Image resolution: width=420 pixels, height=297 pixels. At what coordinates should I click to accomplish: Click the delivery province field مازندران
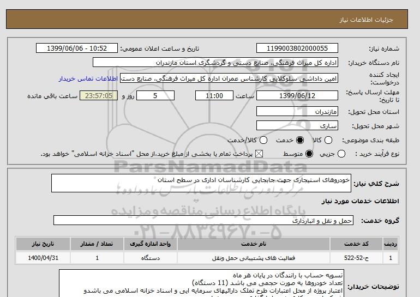(297, 111)
